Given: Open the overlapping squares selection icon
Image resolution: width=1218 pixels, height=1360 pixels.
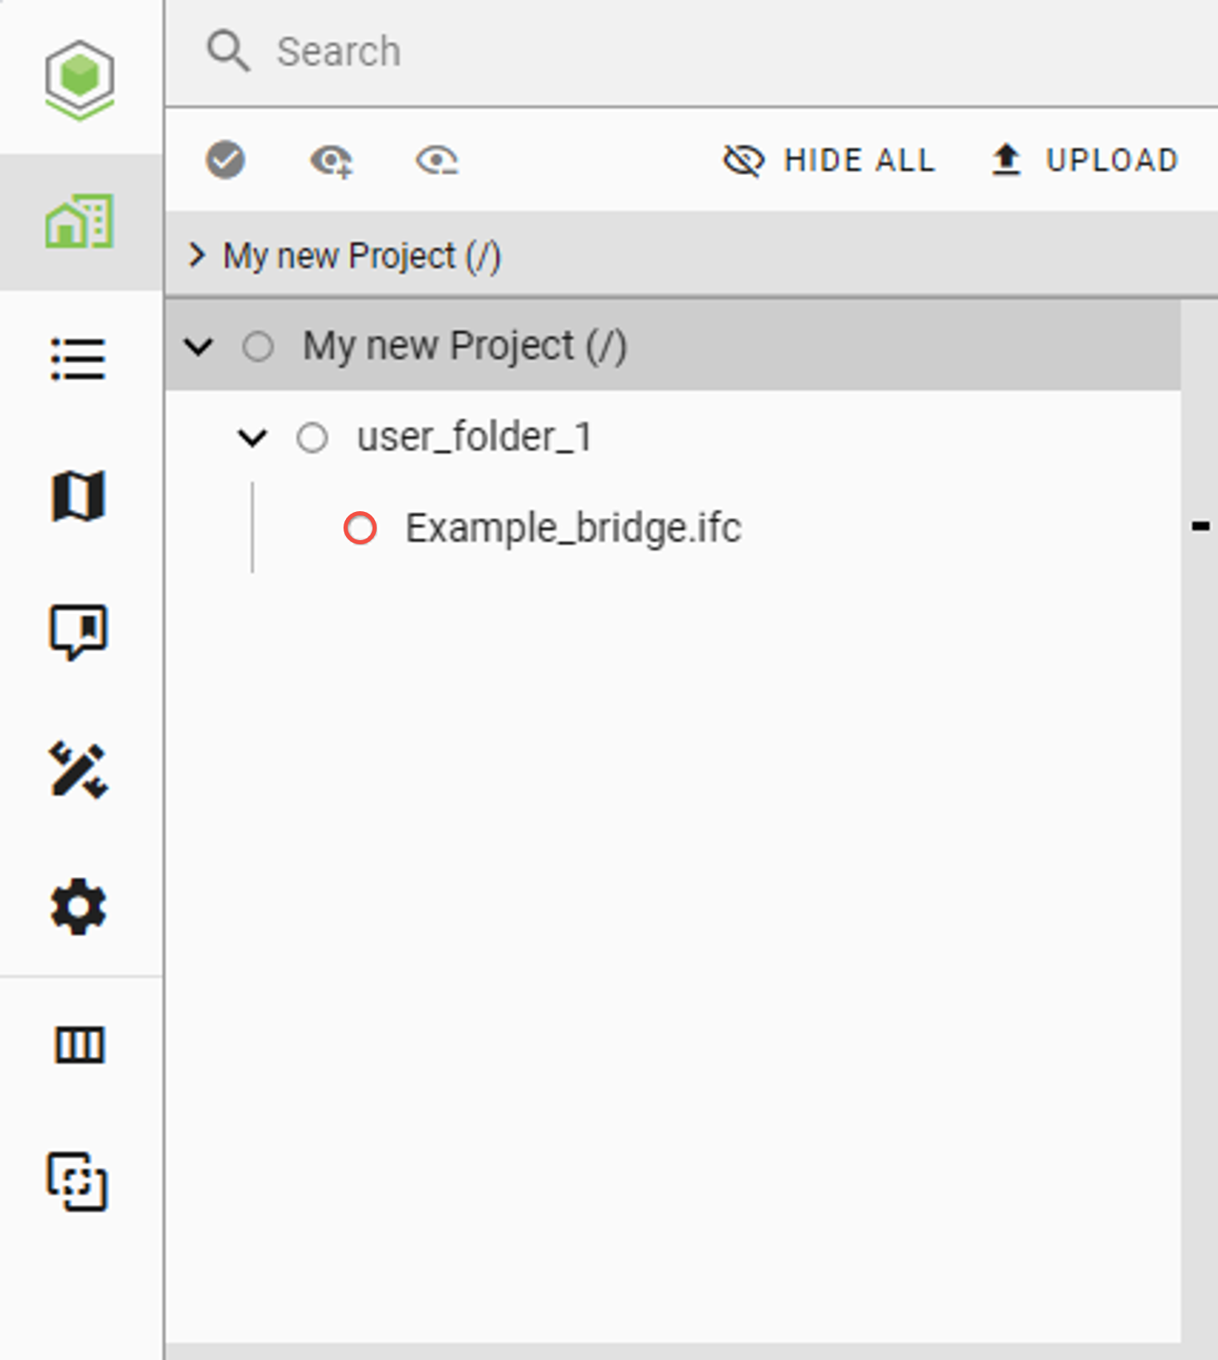Looking at the screenshot, I should pyautogui.click(x=77, y=1182).
